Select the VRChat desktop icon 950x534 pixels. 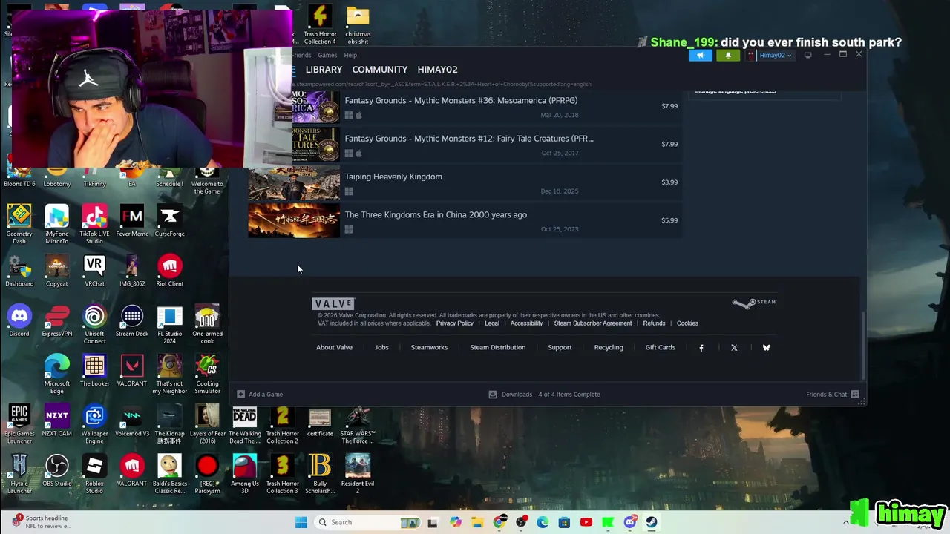[x=94, y=271]
